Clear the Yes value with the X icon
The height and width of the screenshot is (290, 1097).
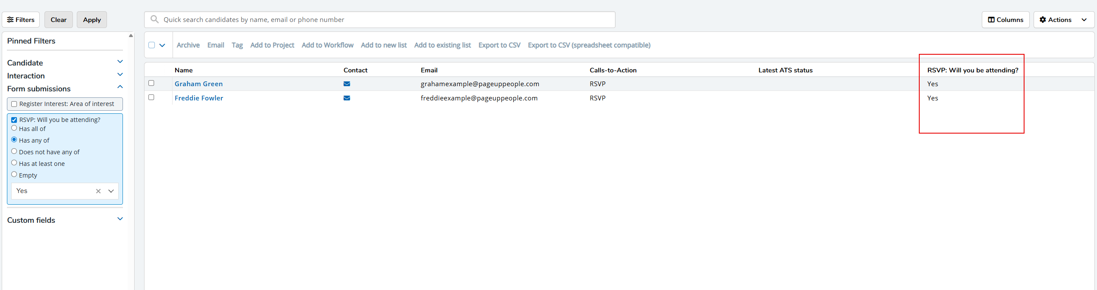(98, 191)
